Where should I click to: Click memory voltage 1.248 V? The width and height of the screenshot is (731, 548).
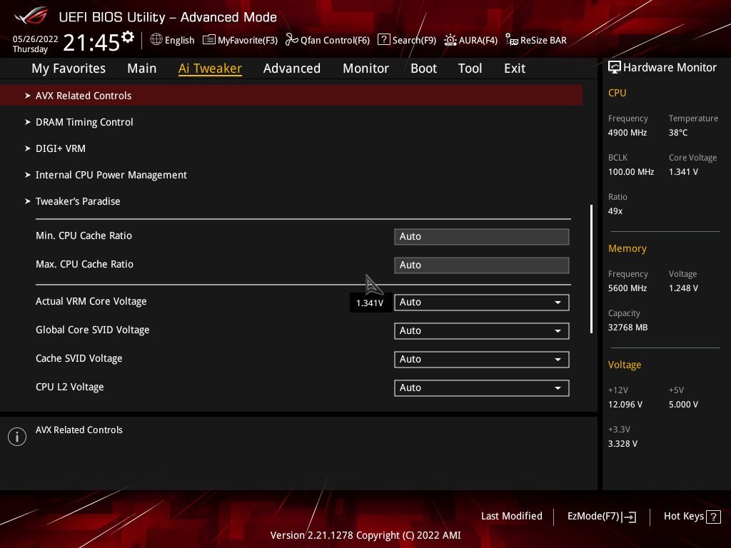point(683,288)
